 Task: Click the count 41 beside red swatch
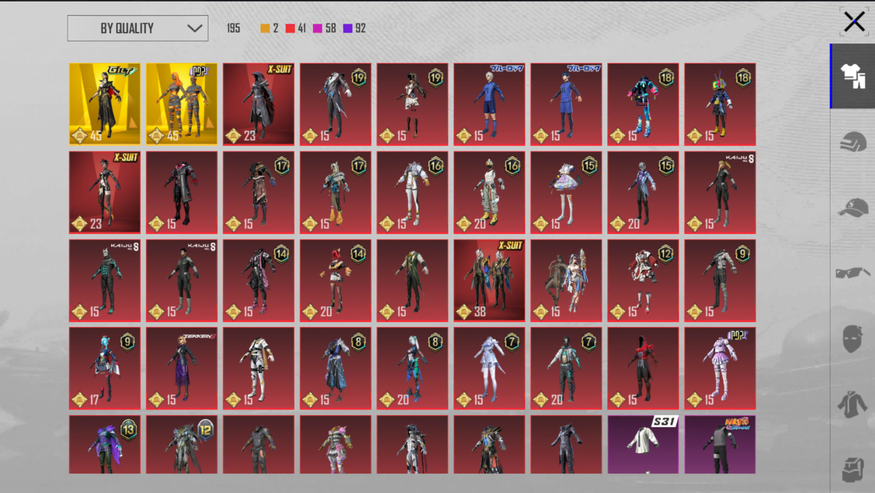click(302, 28)
